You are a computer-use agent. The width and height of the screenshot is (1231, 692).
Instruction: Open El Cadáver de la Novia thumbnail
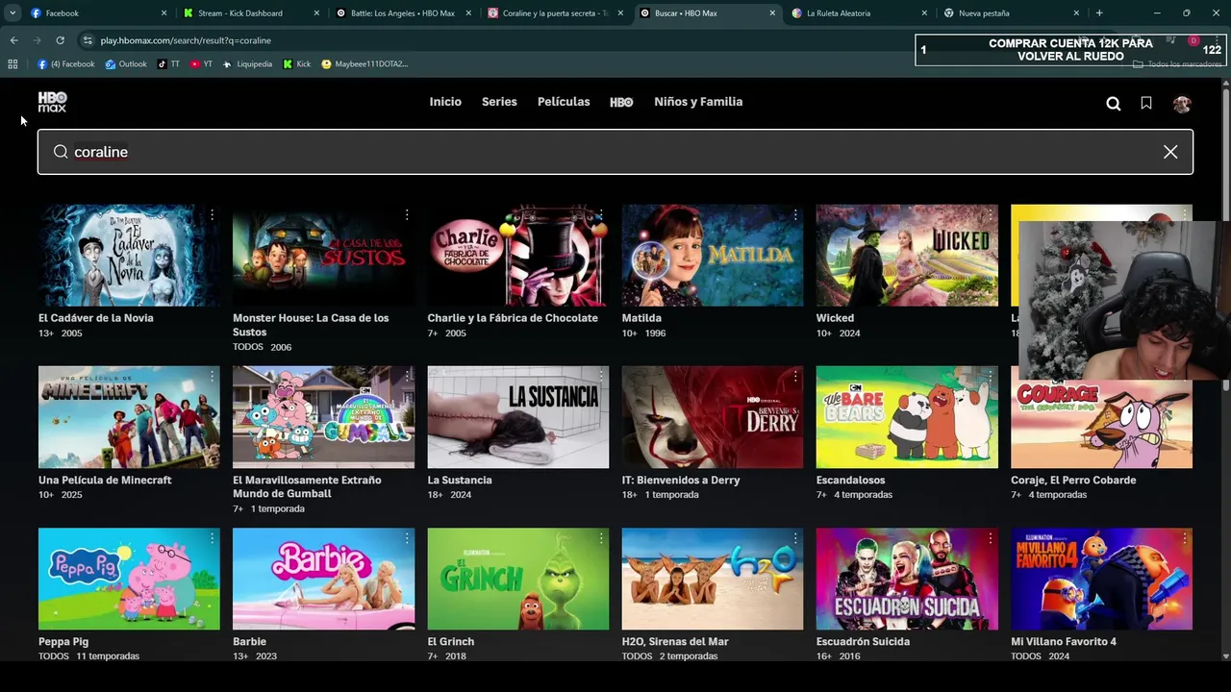[x=129, y=256]
